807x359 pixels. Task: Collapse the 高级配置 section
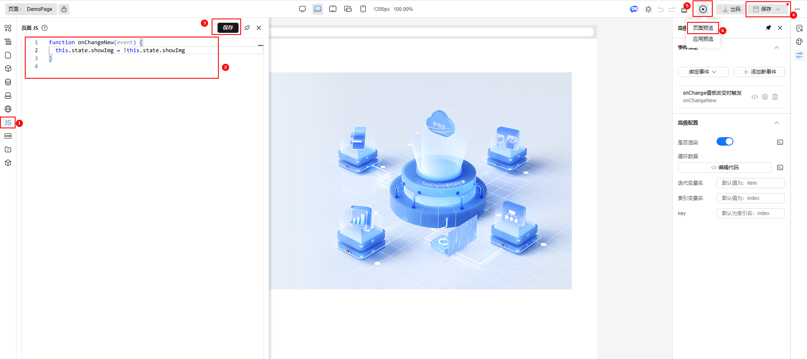(776, 123)
